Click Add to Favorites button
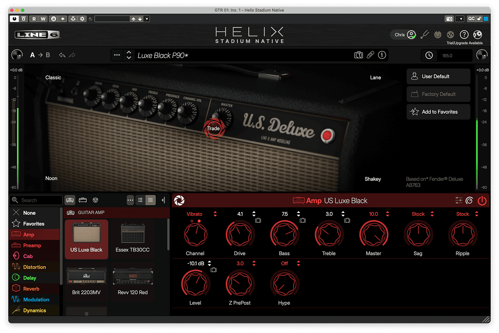Screen dimensions: 499x333 (438, 112)
